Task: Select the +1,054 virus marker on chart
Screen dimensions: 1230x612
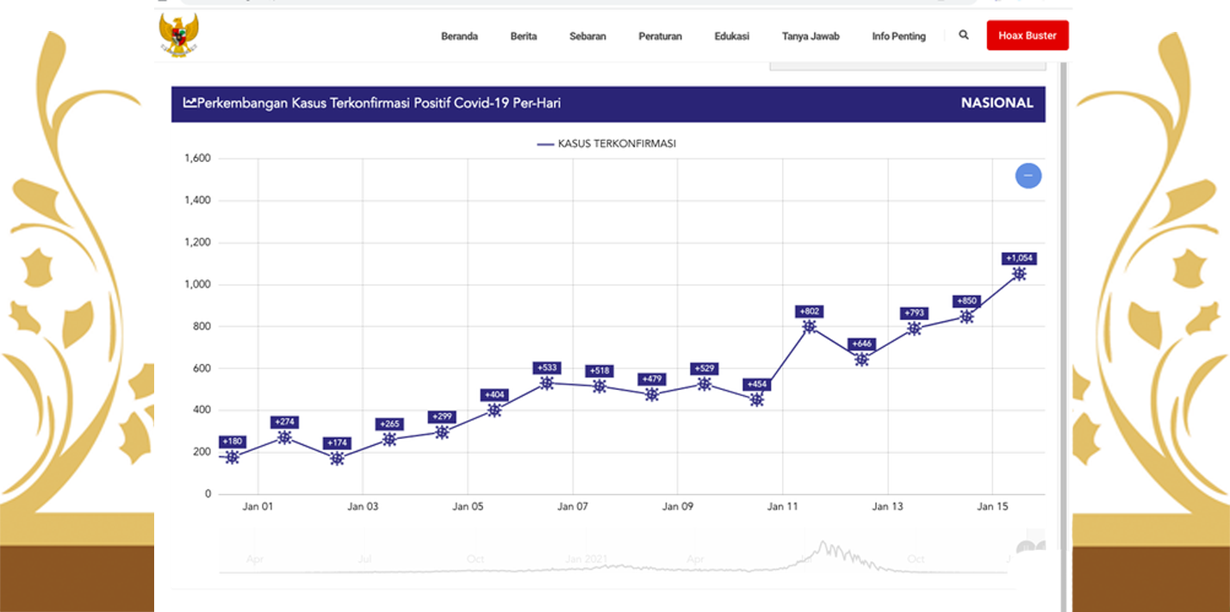Action: click(x=1019, y=274)
